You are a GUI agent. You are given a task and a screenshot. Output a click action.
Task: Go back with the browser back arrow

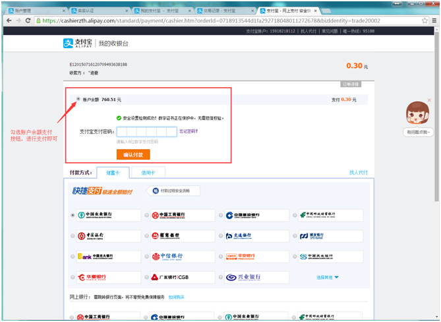[9, 20]
